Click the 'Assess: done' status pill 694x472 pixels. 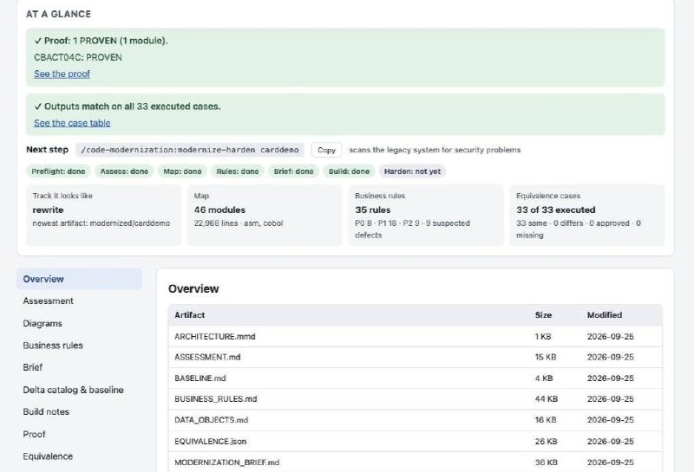tap(124, 171)
